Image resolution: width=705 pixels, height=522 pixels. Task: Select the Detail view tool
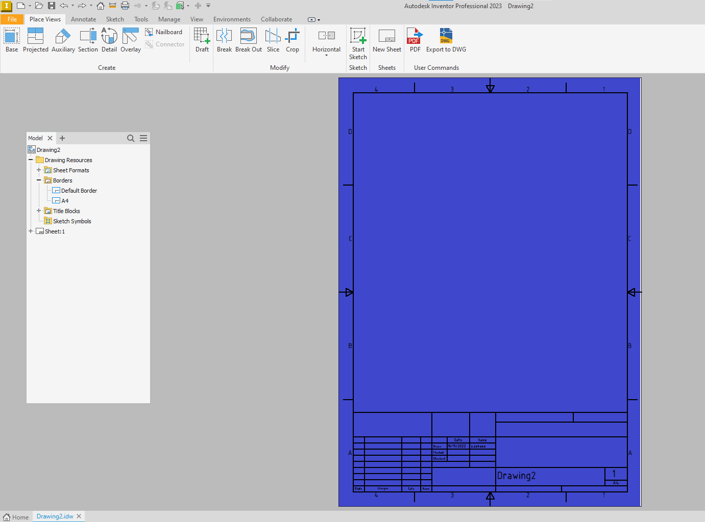click(109, 40)
